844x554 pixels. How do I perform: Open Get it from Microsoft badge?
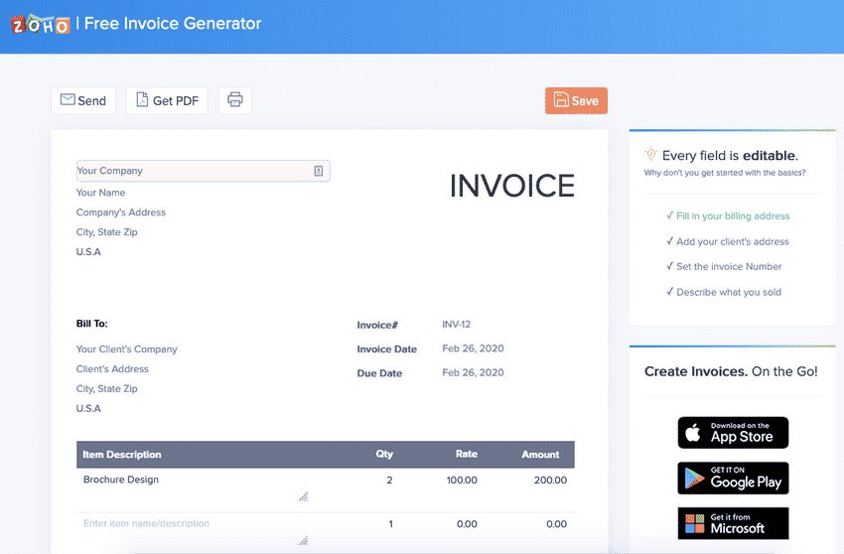pos(733,523)
